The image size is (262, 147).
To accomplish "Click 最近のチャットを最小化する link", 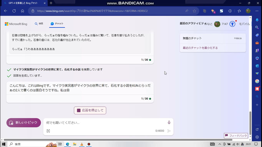I will click(200, 48).
